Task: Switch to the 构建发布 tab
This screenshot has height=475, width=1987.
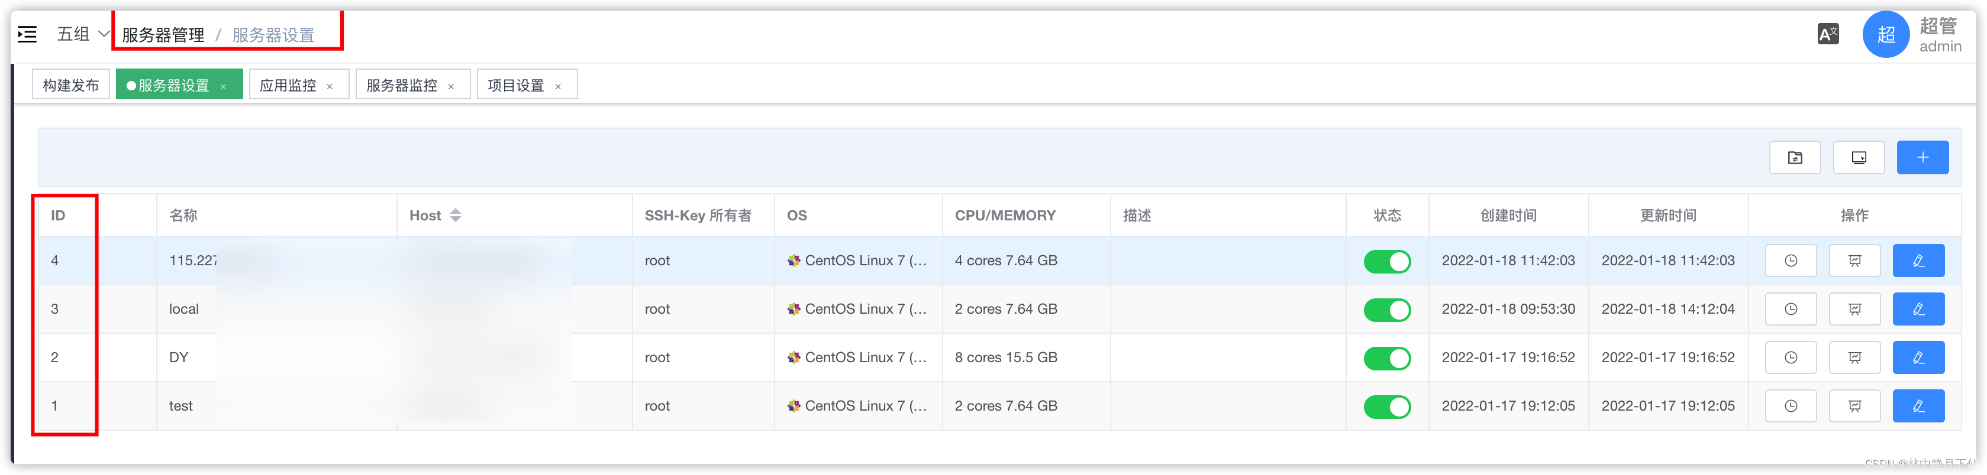Action: pyautogui.click(x=70, y=86)
